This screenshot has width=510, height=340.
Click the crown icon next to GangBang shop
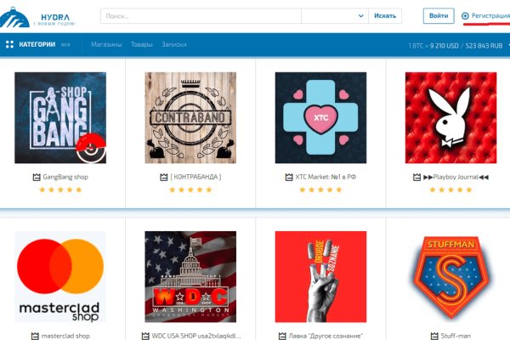tap(37, 177)
